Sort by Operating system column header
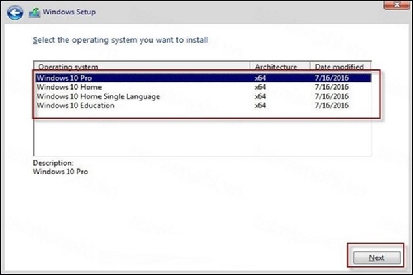Viewport: 413px width, 275px height. pyautogui.click(x=68, y=67)
